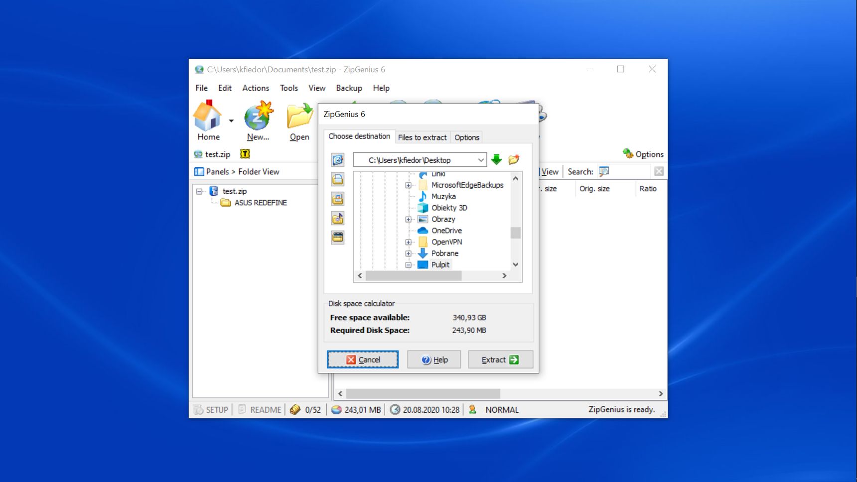This screenshot has width=857, height=482.
Task: Click the Help button in dialog
Action: tap(434, 360)
